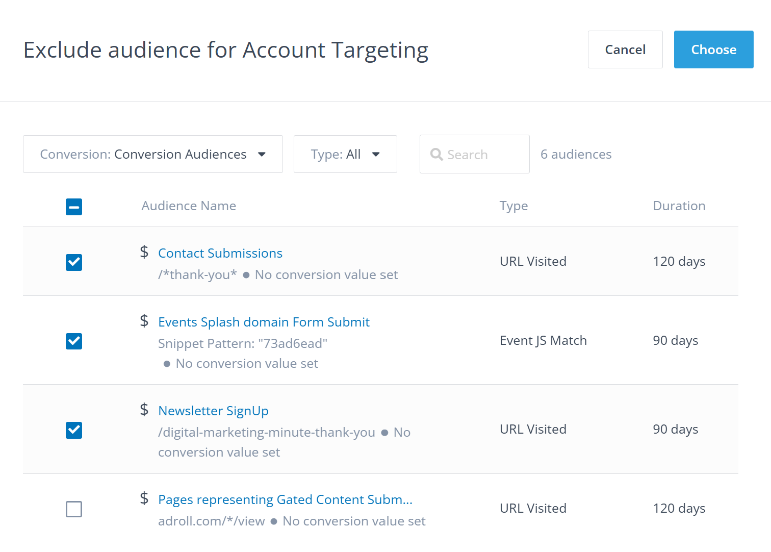Viewport: 771px width, 552px height.
Task: Cancel the exclude audience dialog
Action: click(x=625, y=49)
